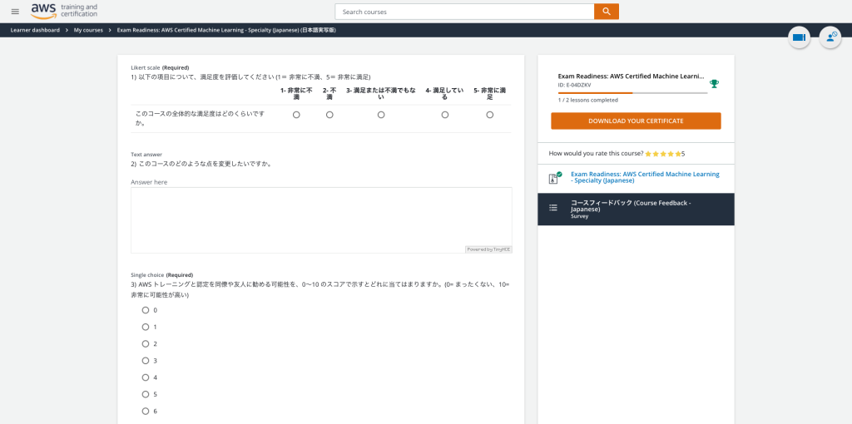Choose score 2 radio button
This screenshot has height=424, width=852.
(x=145, y=343)
